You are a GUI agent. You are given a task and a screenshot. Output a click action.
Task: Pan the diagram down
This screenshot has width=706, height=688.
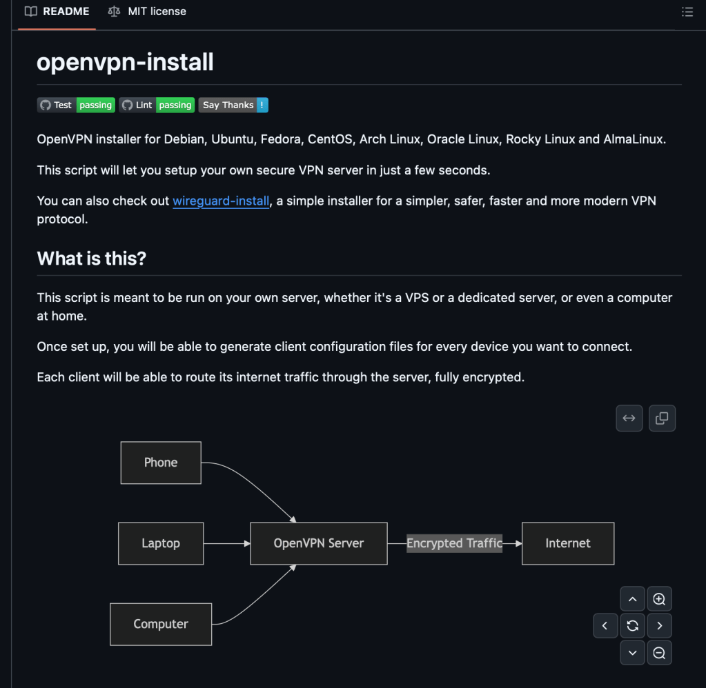[x=632, y=652]
